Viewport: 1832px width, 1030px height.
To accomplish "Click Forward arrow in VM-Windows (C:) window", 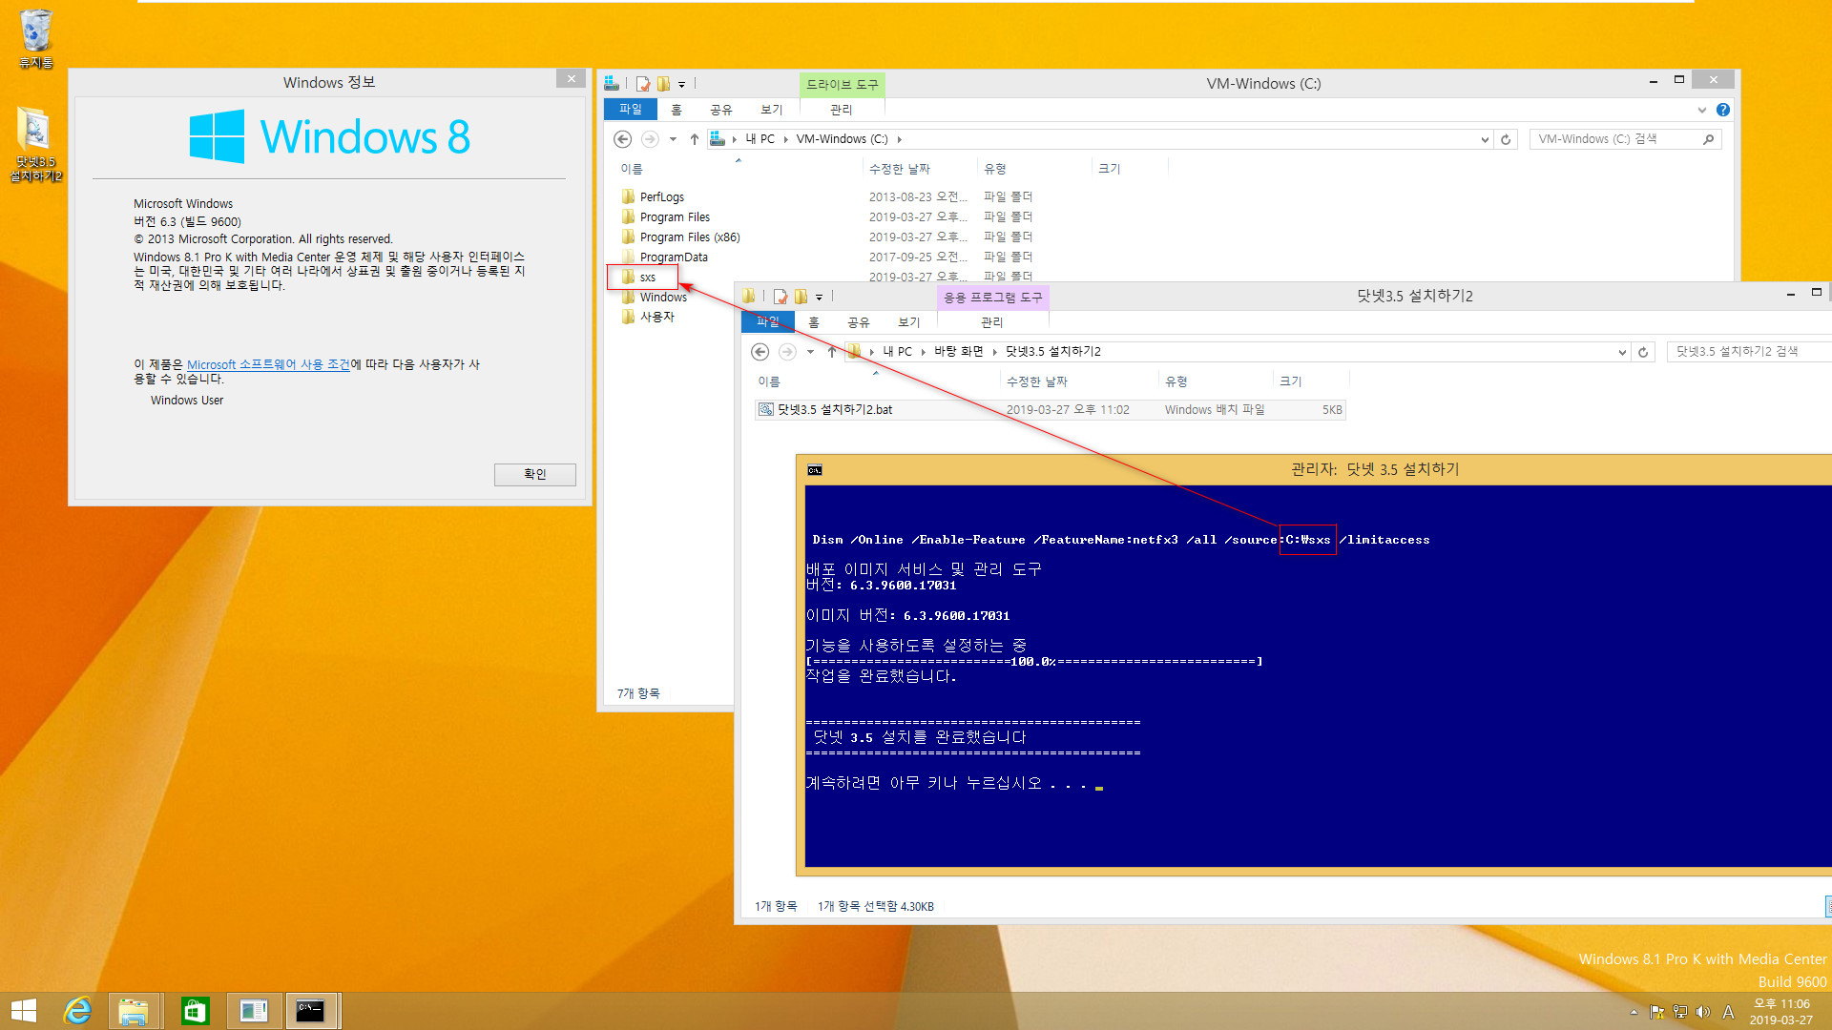I will 650,139.
